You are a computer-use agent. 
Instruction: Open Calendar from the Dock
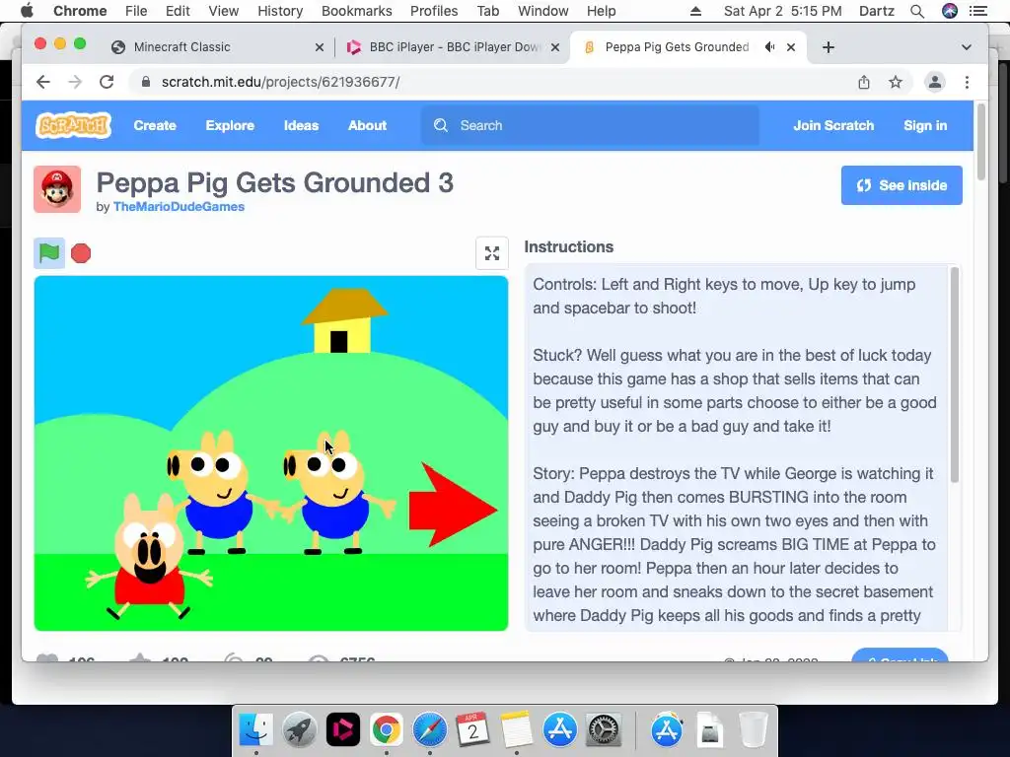(x=472, y=730)
